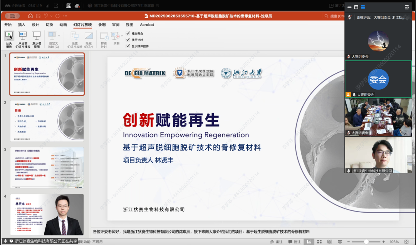
Task: Open the 会议详情 meeting details dropdown
Action: point(15,5)
